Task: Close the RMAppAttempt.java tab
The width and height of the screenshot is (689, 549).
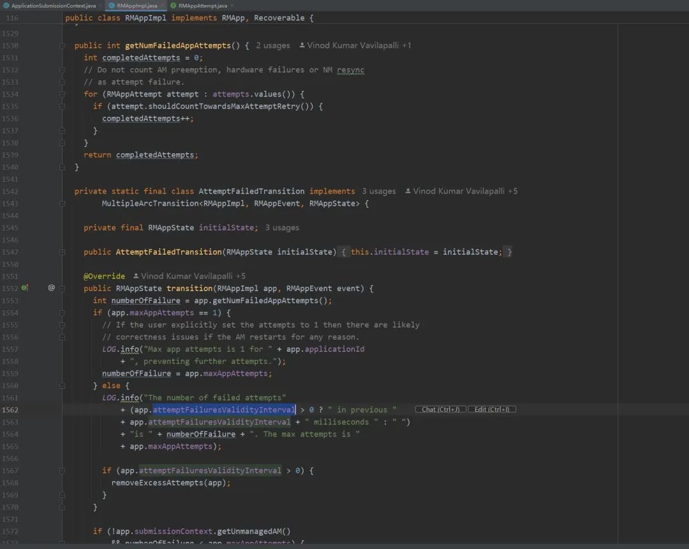Action: click(x=232, y=6)
